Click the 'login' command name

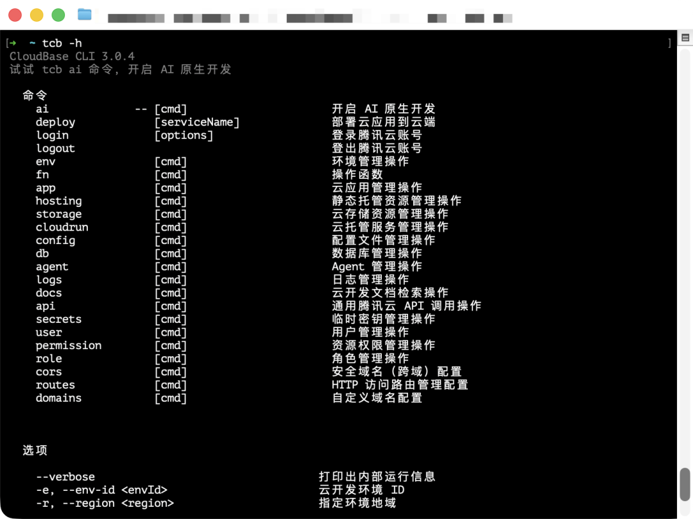point(52,135)
